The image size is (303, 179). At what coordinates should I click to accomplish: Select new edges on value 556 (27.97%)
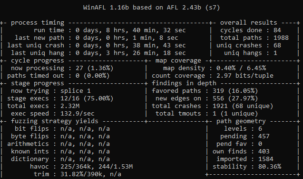(x=235, y=98)
